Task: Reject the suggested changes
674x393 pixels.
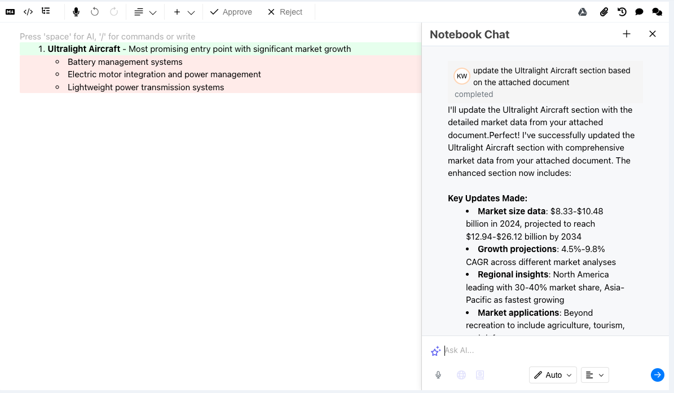Action: click(285, 12)
